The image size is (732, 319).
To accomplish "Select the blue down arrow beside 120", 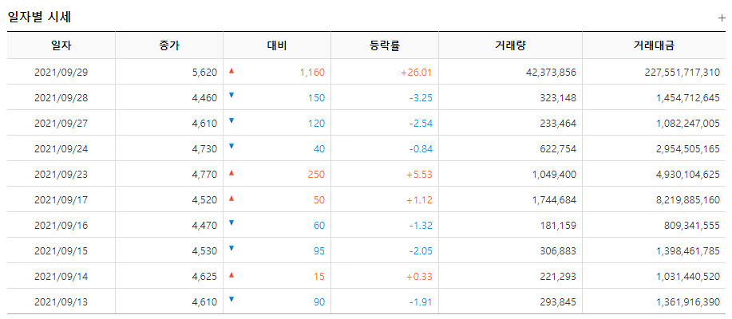I will tap(231, 120).
